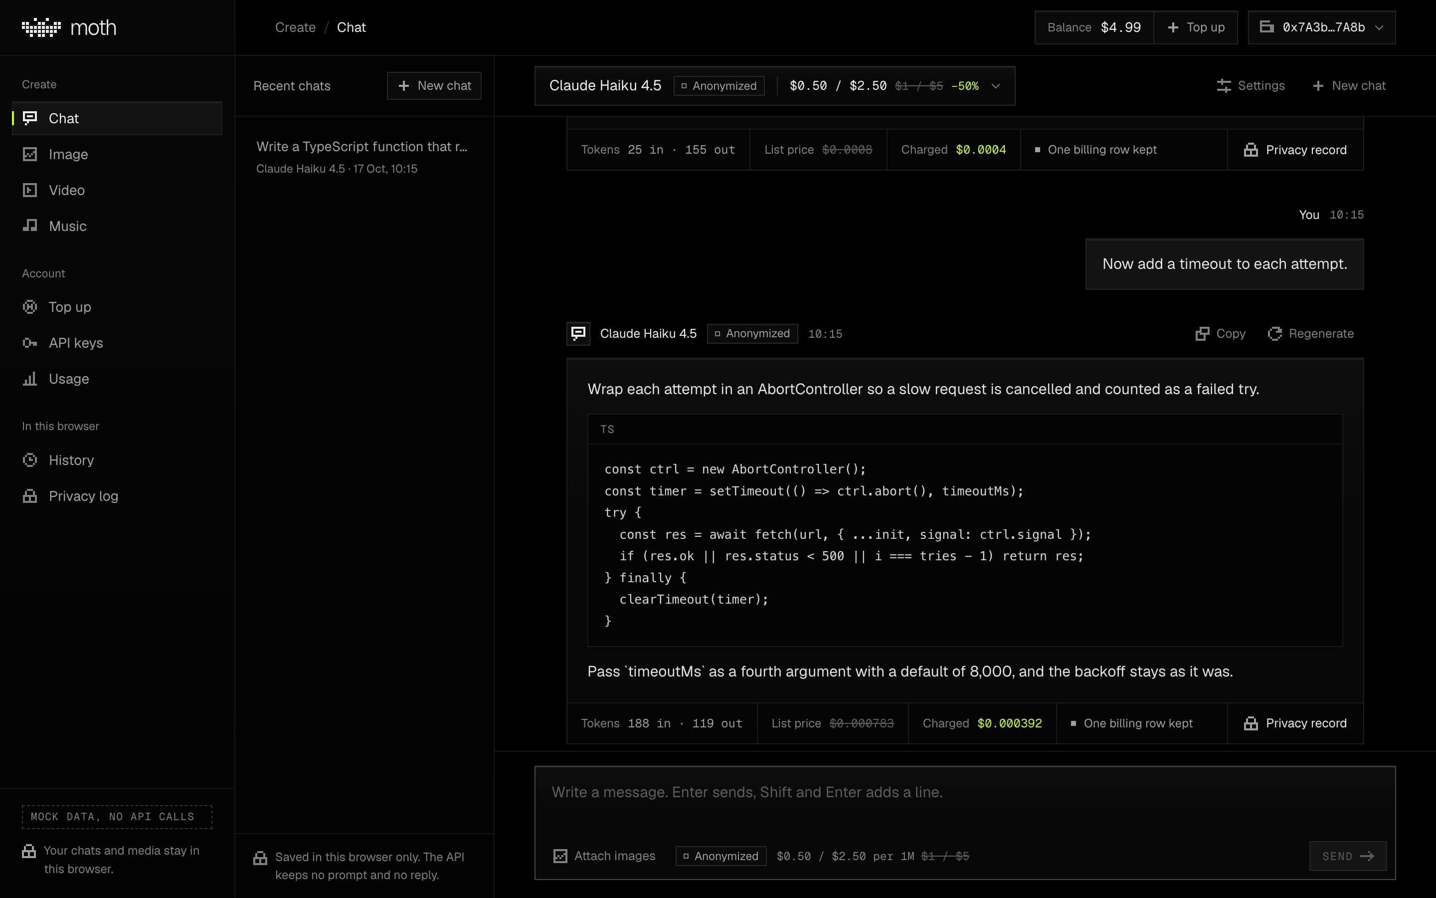Click the Charged $0.0004 value

point(980,150)
